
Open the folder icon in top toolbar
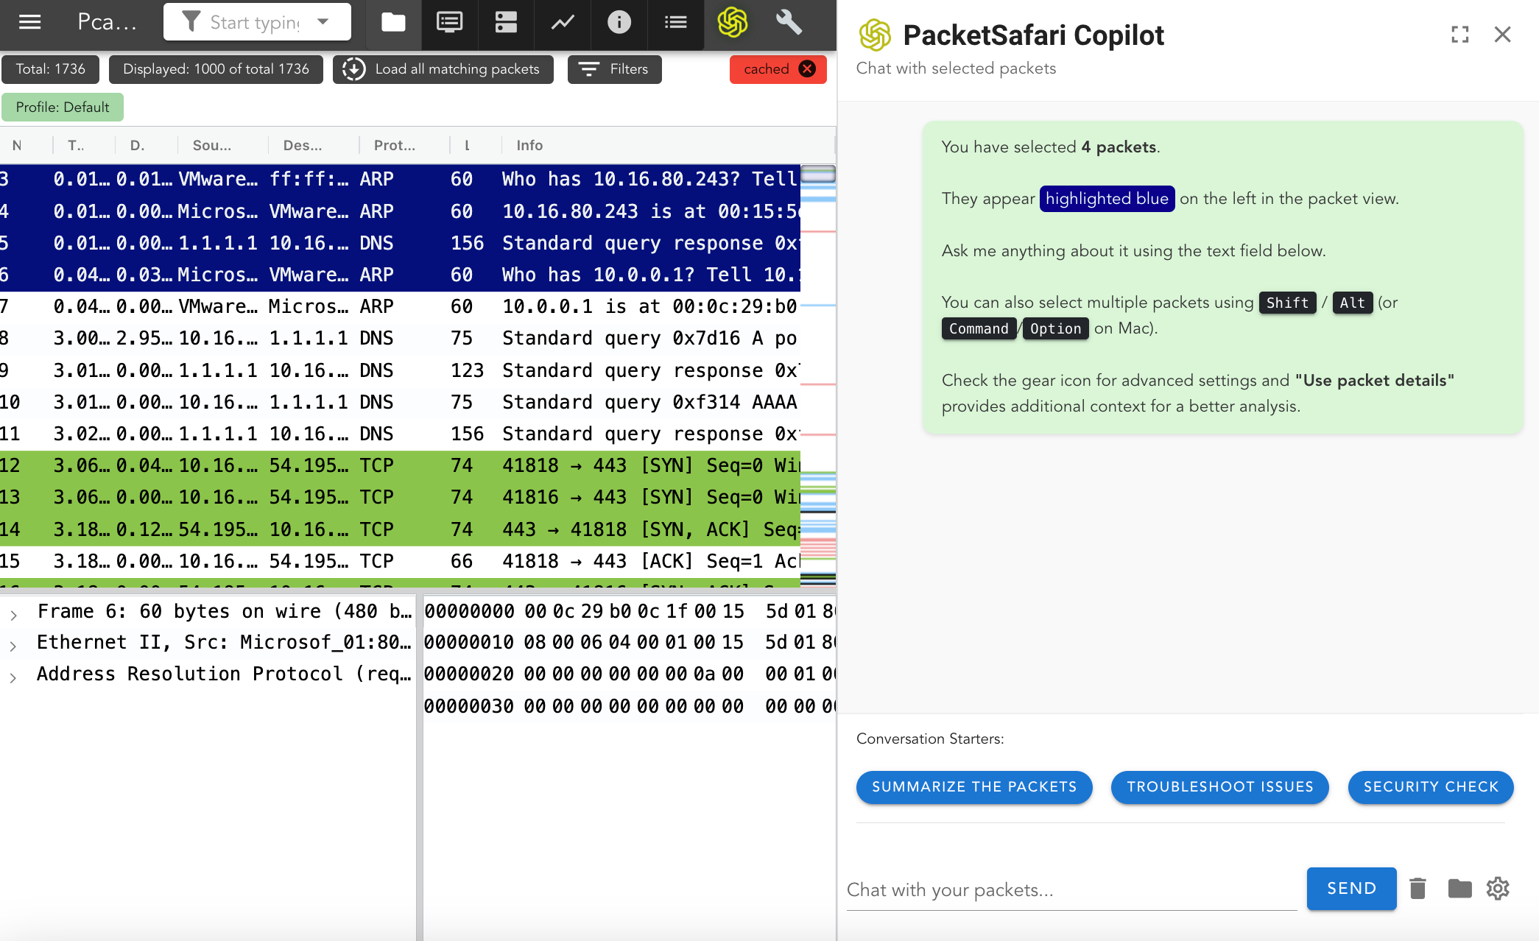393,22
